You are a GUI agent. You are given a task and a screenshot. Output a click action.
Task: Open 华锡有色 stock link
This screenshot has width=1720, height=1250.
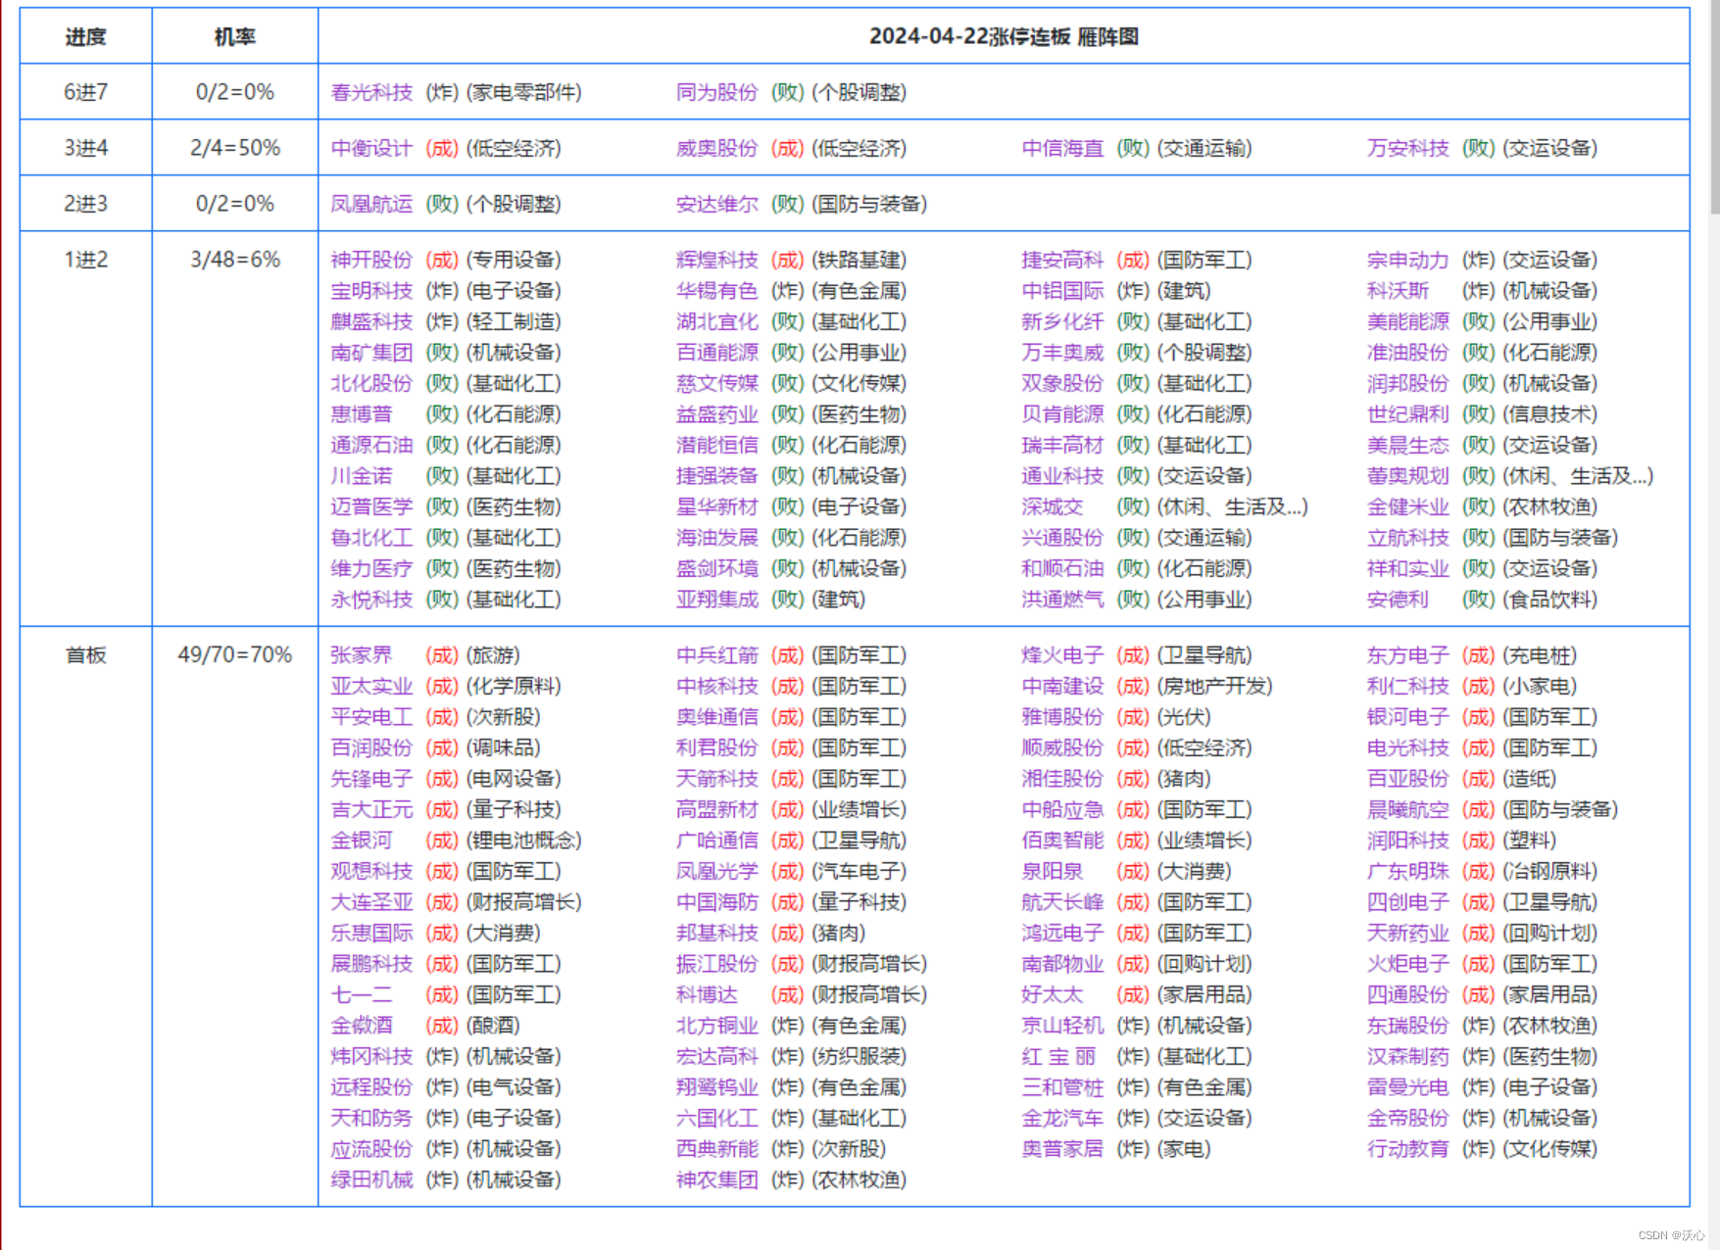(x=716, y=291)
